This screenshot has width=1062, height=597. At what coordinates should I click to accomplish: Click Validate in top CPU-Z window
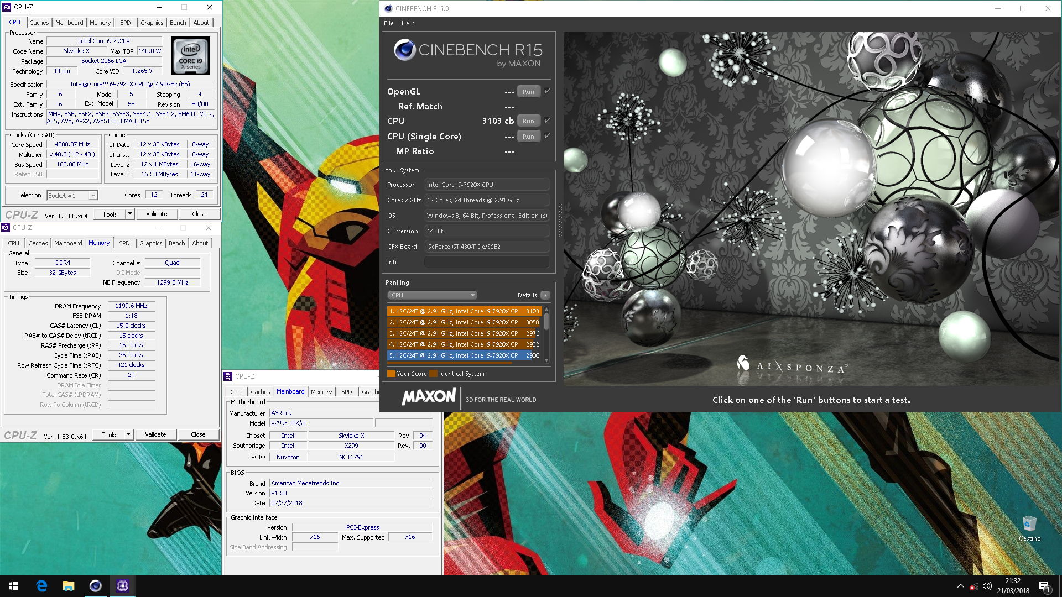[x=157, y=214]
